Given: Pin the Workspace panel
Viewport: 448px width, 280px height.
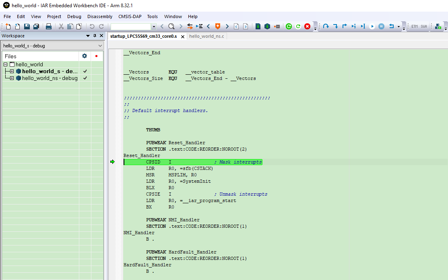Looking at the screenshot, I should [95, 36].
